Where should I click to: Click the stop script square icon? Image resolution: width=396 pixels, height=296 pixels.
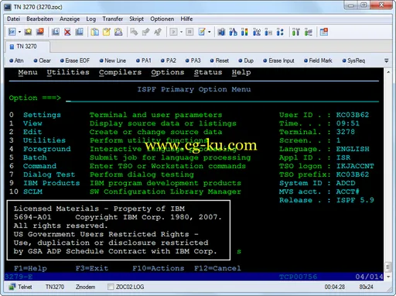[x=189, y=32]
